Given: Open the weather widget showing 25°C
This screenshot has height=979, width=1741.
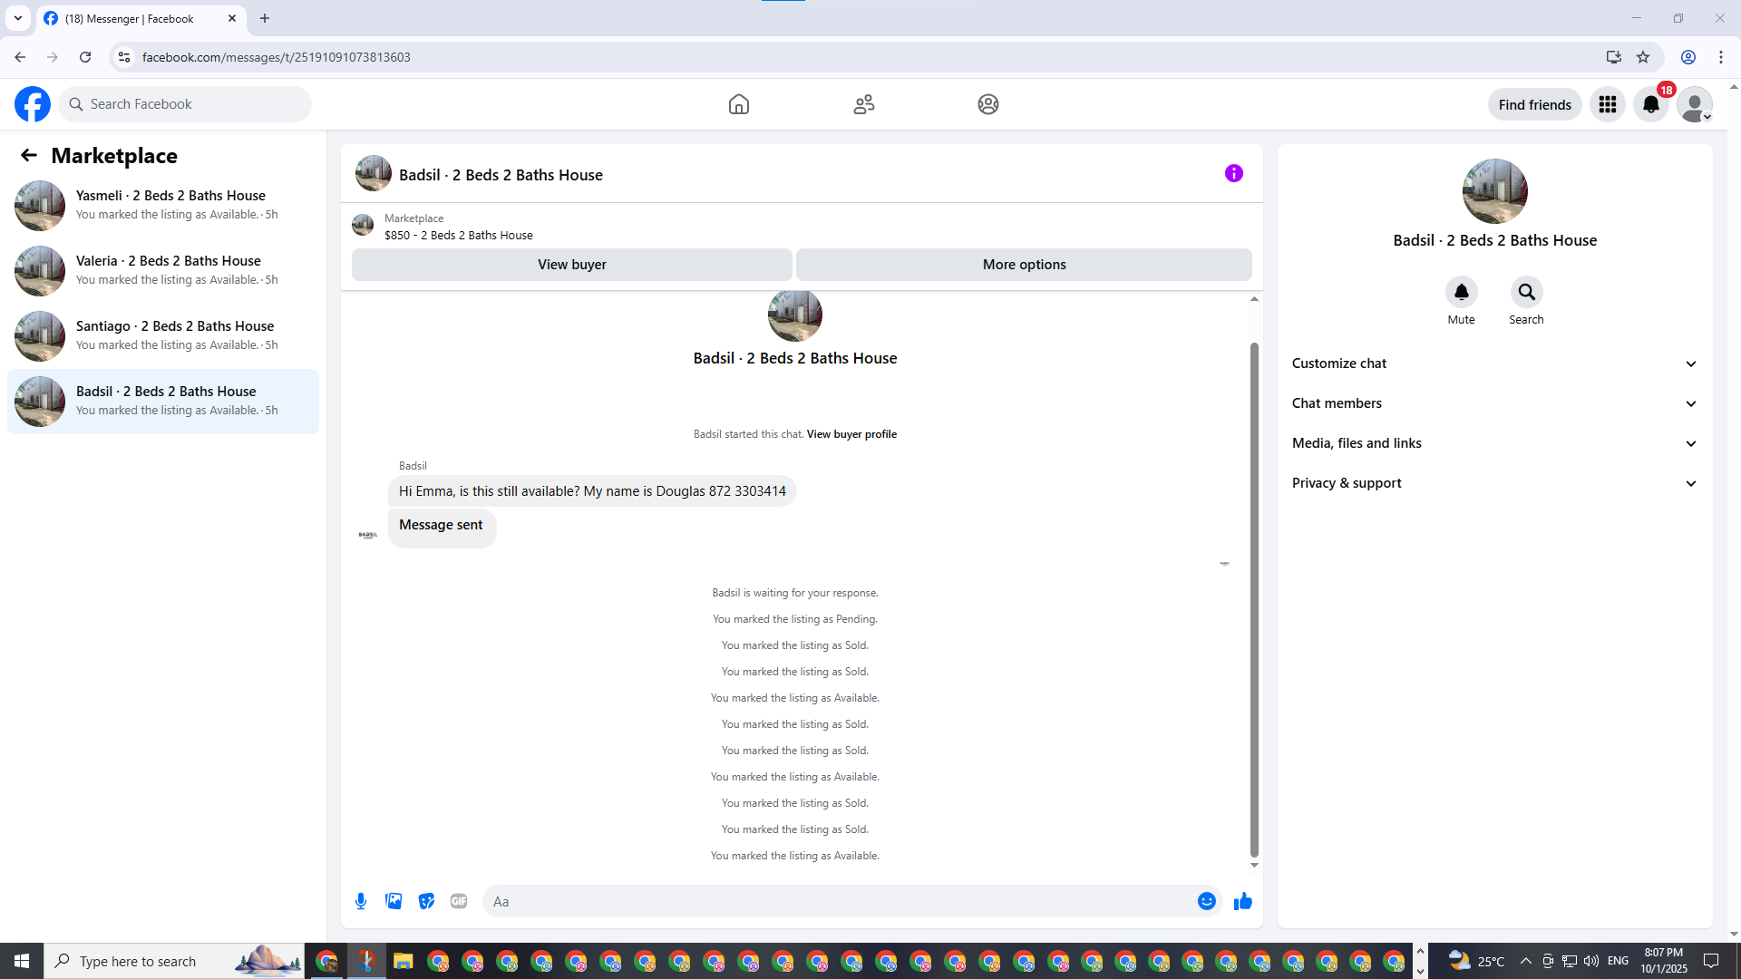Looking at the screenshot, I should pos(1476,961).
